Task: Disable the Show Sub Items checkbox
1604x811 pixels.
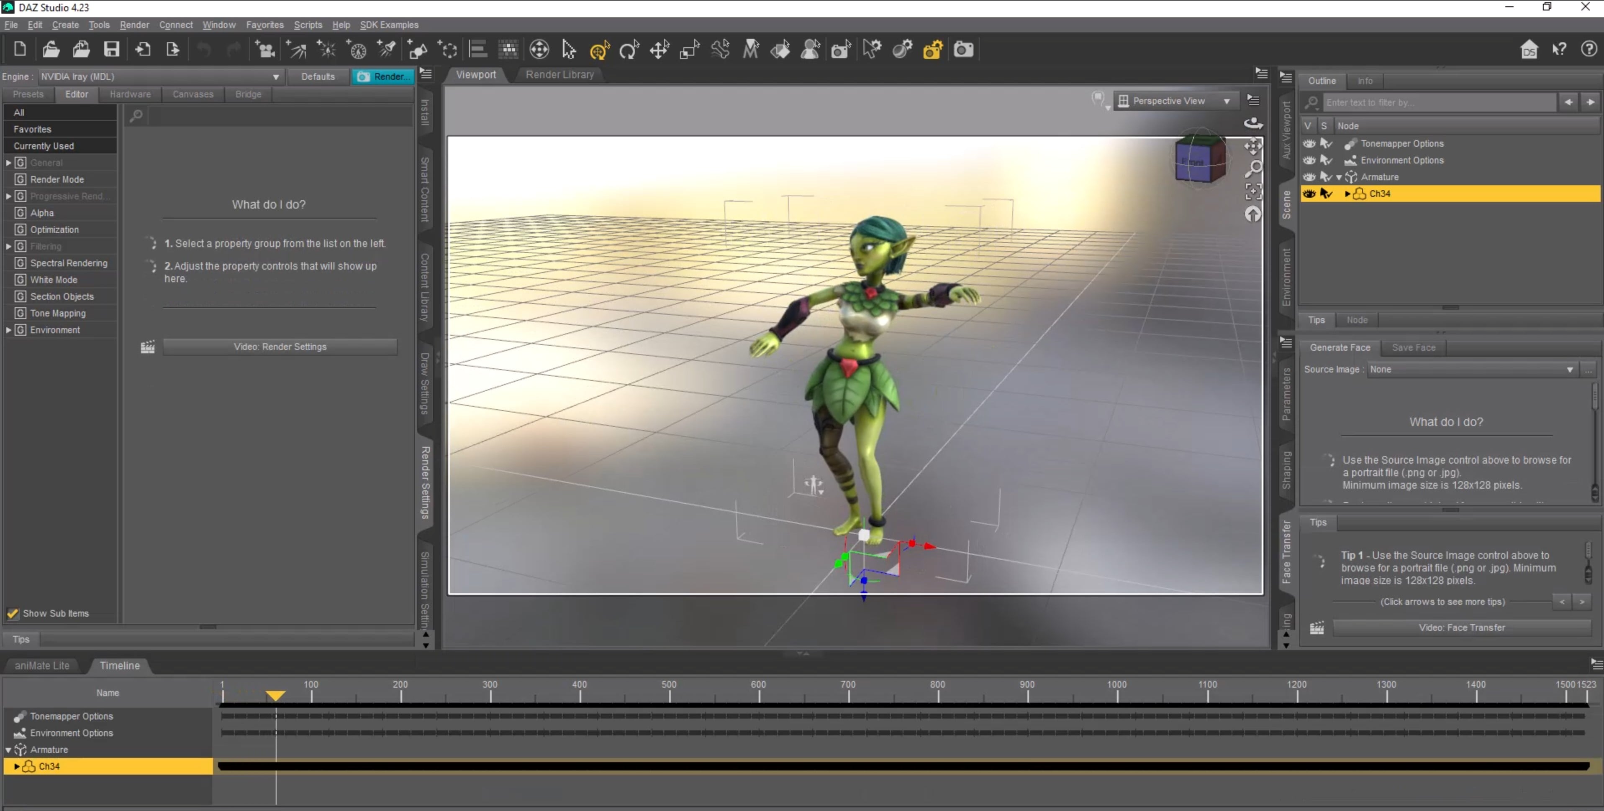Action: (x=13, y=613)
